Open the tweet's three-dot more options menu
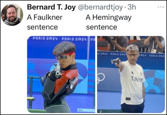Screen dimensions: 167x115 tap(161, 7)
